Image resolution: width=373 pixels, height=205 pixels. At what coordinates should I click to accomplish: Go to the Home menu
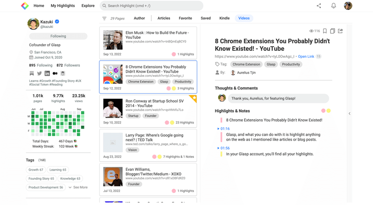[39, 6]
